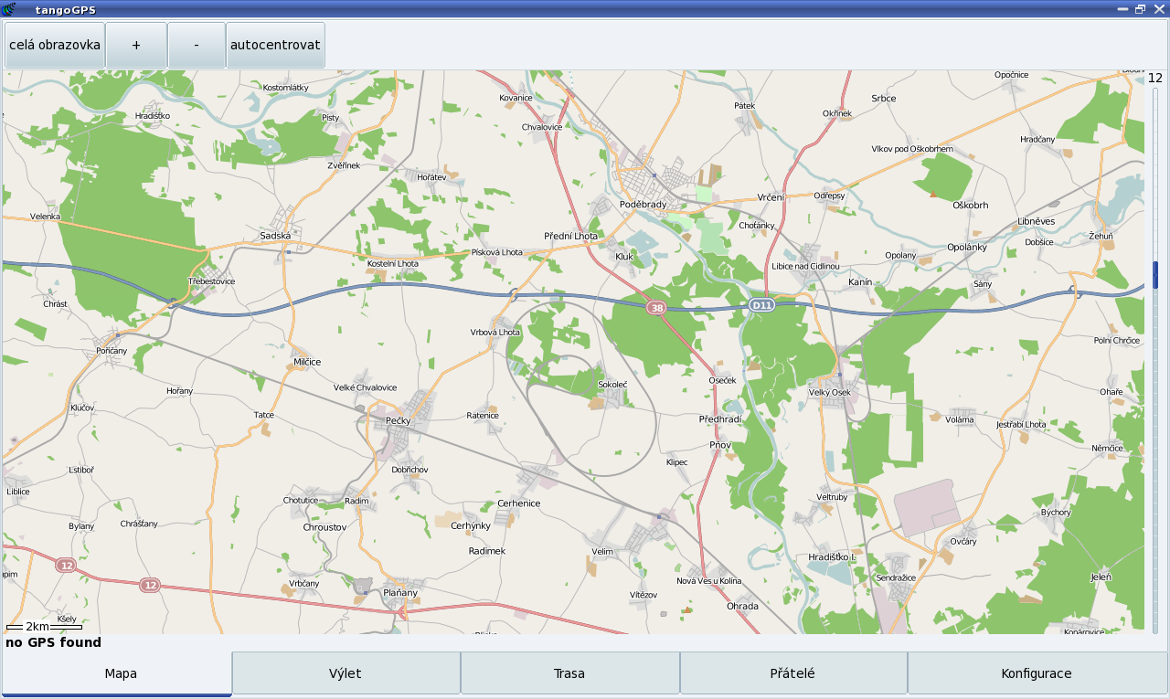The height and width of the screenshot is (699, 1170).
Task: Enable the 'autocentrovat' button
Action: coord(275,45)
